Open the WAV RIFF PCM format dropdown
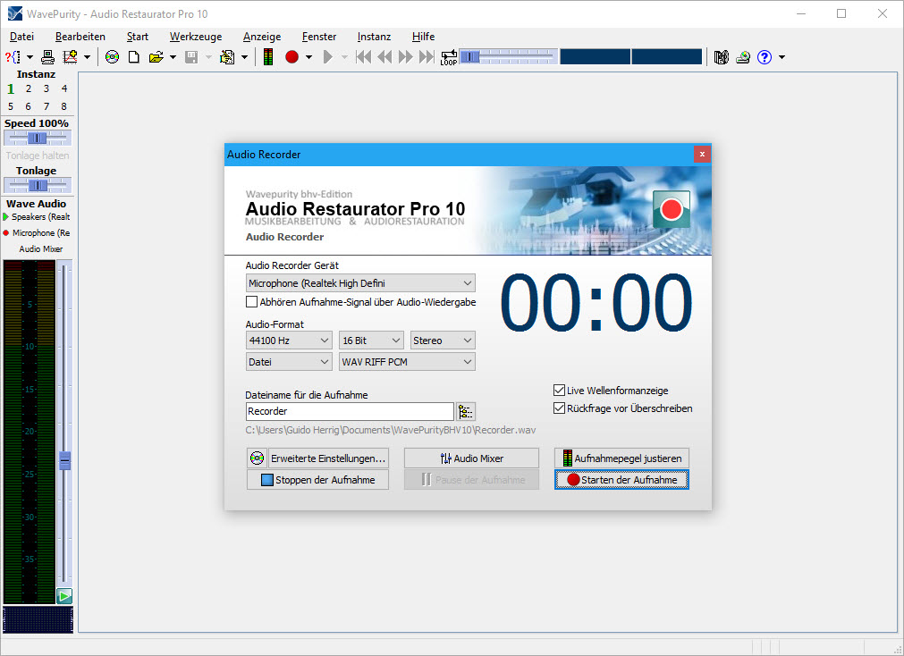 point(407,362)
